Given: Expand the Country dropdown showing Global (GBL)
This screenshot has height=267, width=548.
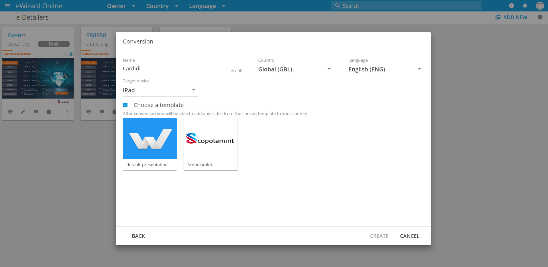Looking at the screenshot, I should pyautogui.click(x=295, y=69).
